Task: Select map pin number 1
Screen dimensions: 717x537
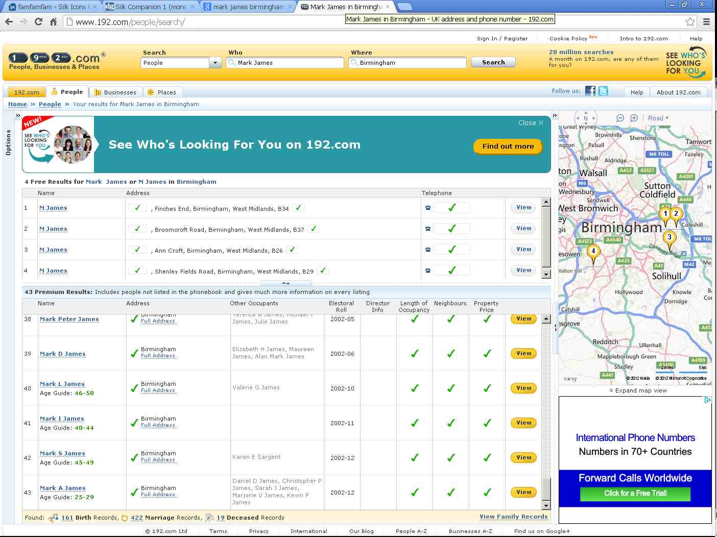Action: (665, 216)
